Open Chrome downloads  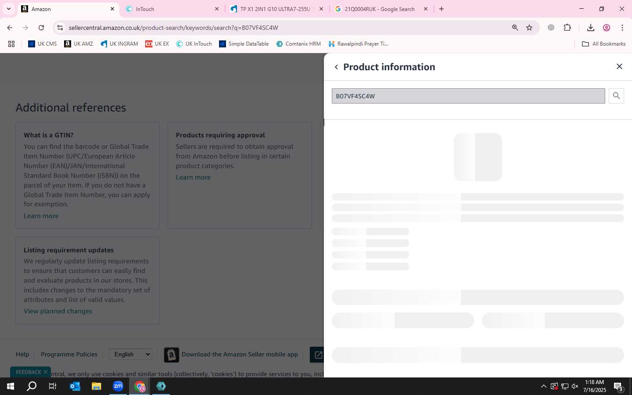click(x=591, y=28)
